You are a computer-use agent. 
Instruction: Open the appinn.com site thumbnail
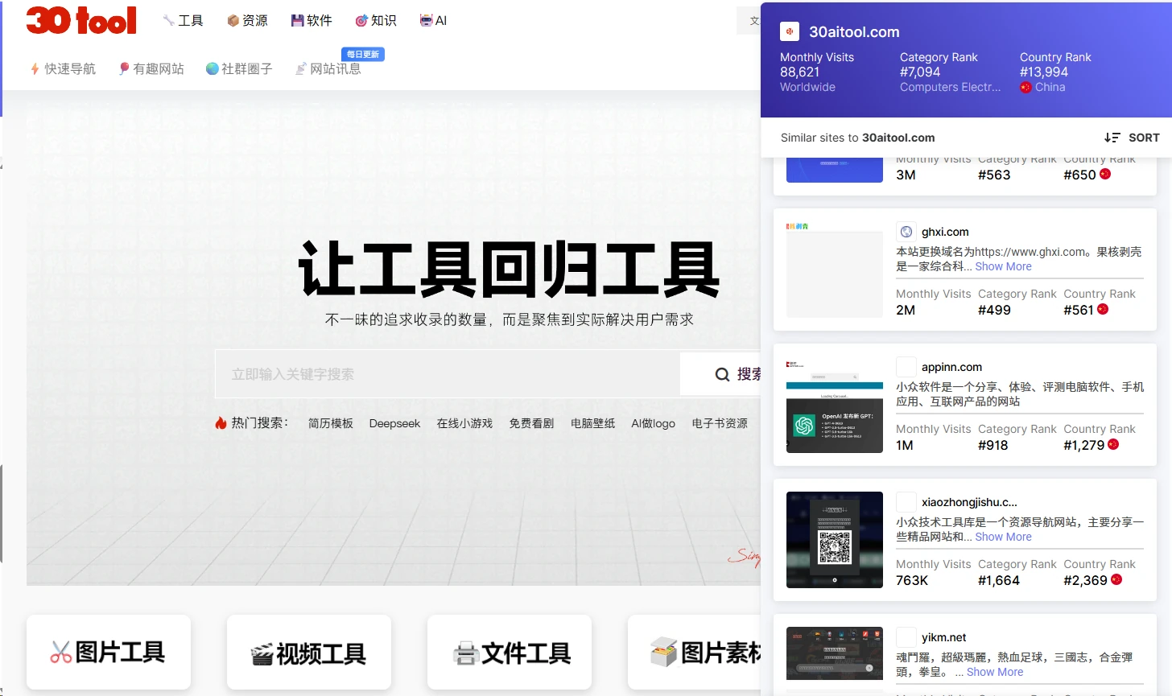[x=835, y=405]
